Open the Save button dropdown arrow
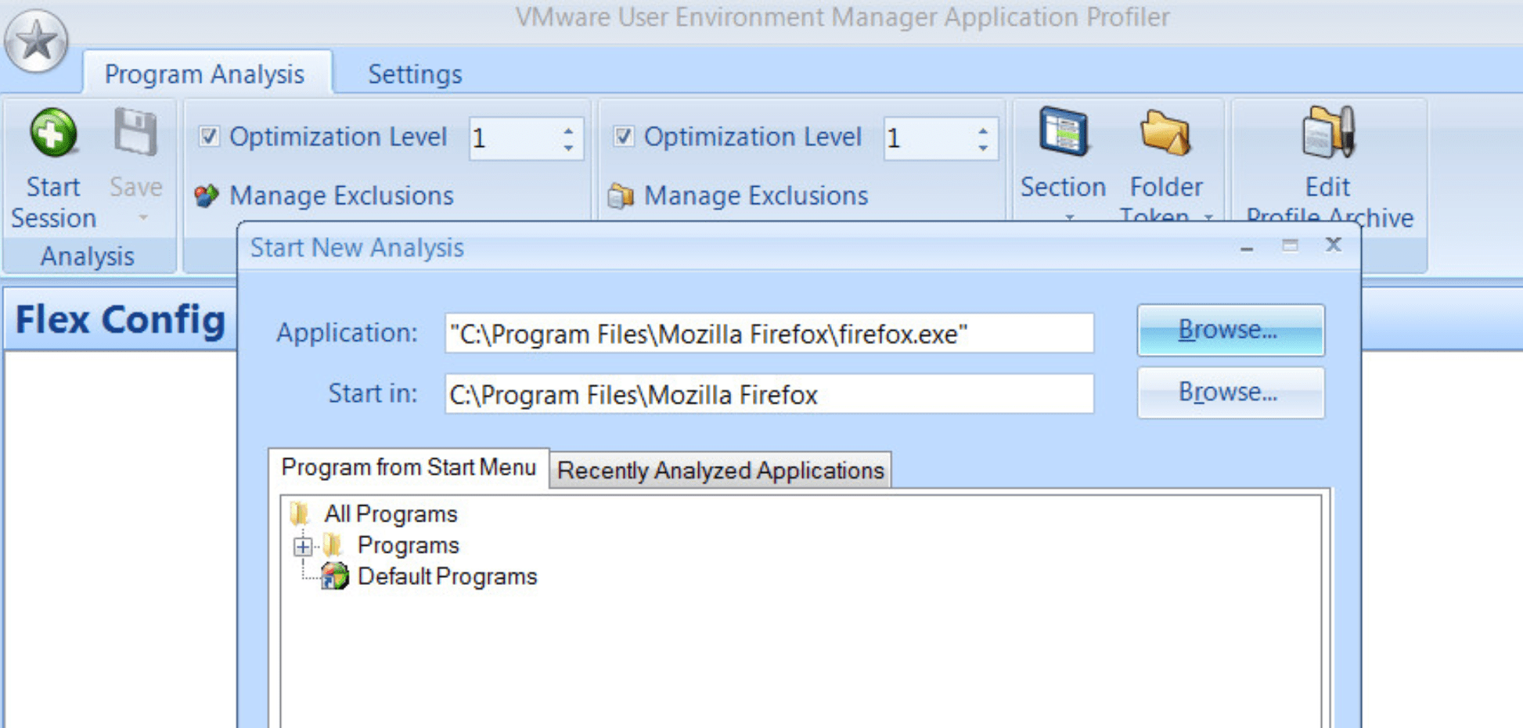Viewport: 1523px width, 728px height. (x=142, y=216)
